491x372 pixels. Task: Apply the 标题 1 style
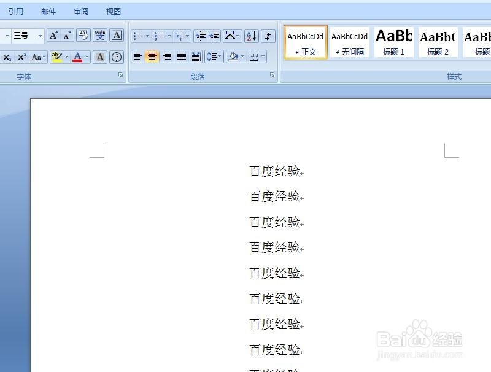pyautogui.click(x=394, y=42)
